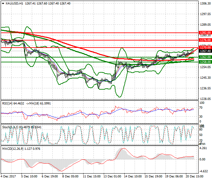Click the 1306.30 price scale value
This screenshot has width=212, height=180.
click(x=205, y=4)
